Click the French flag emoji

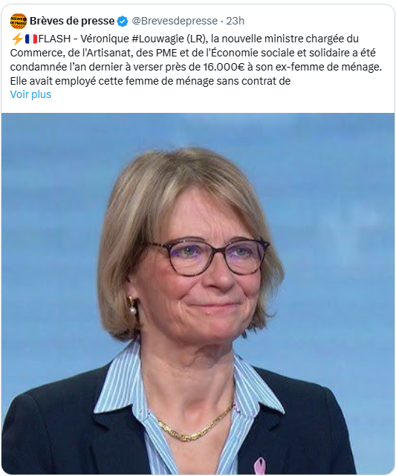[x=30, y=39]
